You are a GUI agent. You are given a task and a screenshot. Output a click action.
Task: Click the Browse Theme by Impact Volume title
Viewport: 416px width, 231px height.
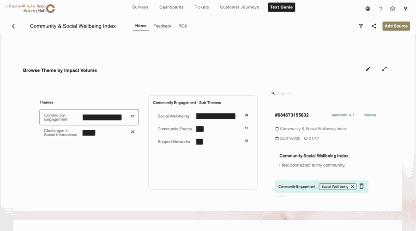[x=60, y=70]
